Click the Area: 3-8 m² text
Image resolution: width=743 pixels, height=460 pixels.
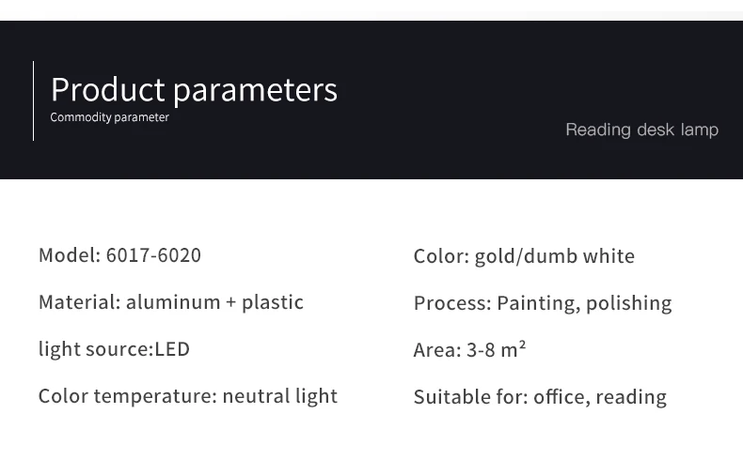coord(469,350)
